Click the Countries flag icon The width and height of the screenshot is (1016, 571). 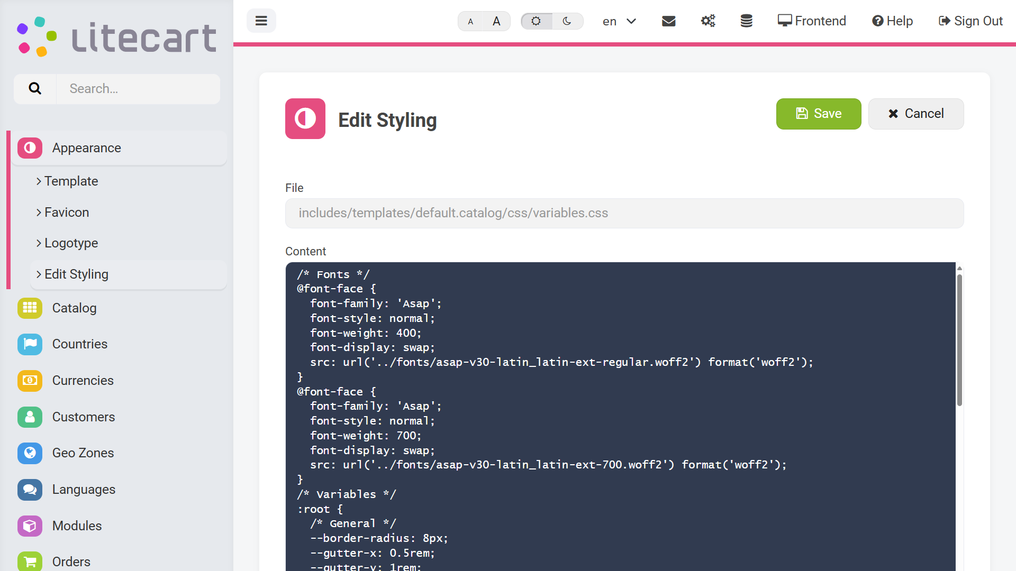[30, 344]
